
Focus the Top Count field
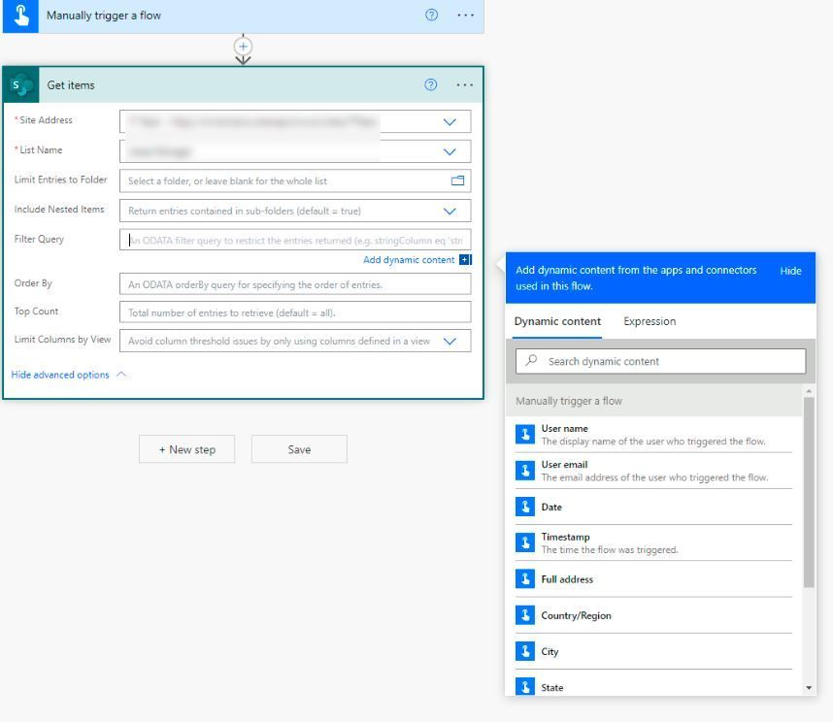tap(295, 312)
